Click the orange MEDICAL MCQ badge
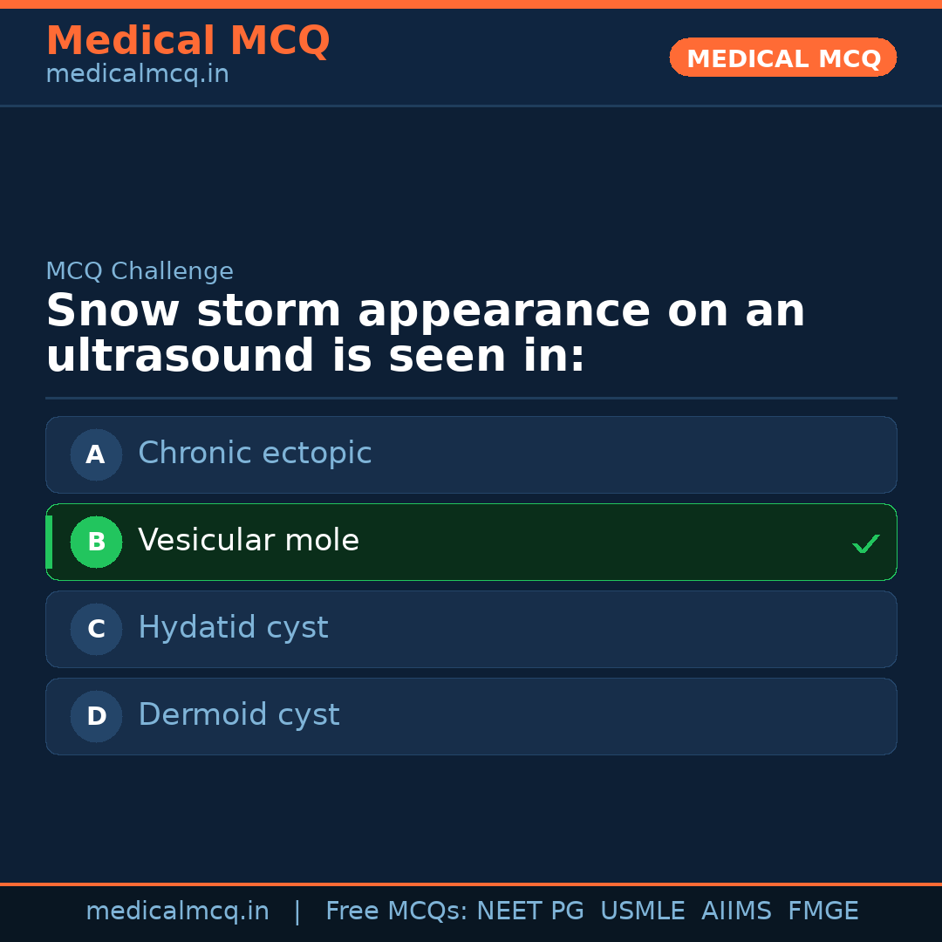Image resolution: width=942 pixels, height=942 pixels. [782, 58]
